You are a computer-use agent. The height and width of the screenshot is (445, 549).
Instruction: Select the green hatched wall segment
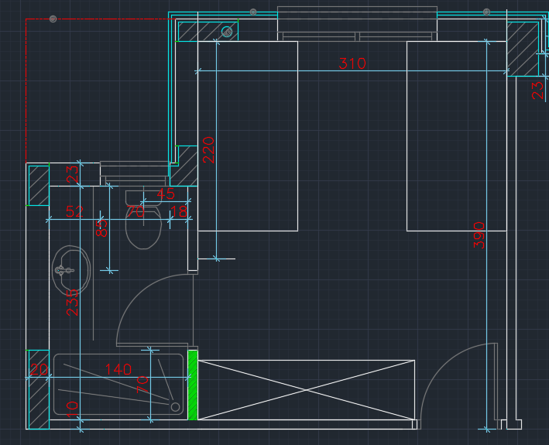[x=193, y=385]
